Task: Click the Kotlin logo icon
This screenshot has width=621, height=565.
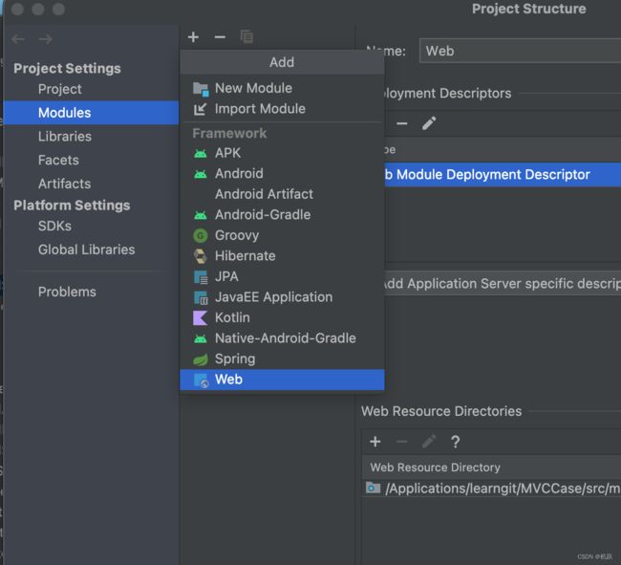Action: coord(200,317)
